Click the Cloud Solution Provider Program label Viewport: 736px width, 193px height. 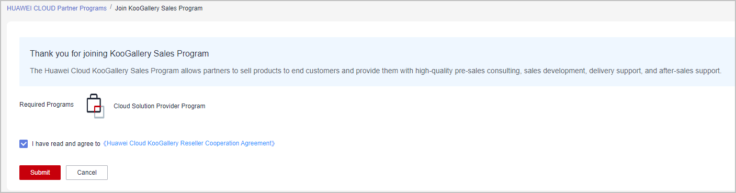click(160, 106)
